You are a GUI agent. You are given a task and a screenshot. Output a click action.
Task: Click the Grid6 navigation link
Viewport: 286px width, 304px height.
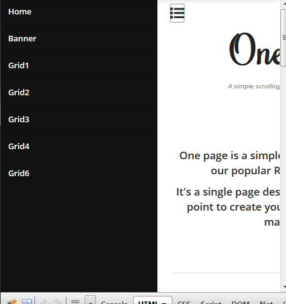pyautogui.click(x=79, y=173)
